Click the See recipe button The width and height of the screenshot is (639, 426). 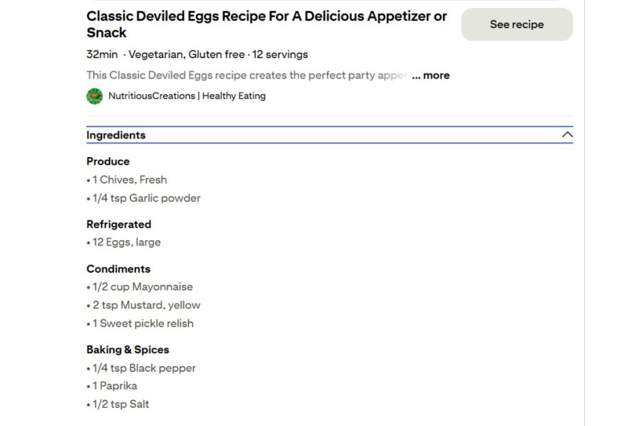517,24
